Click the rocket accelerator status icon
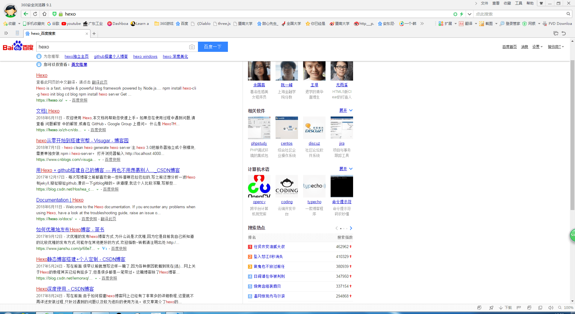The height and width of the screenshot is (314, 575). [491, 308]
